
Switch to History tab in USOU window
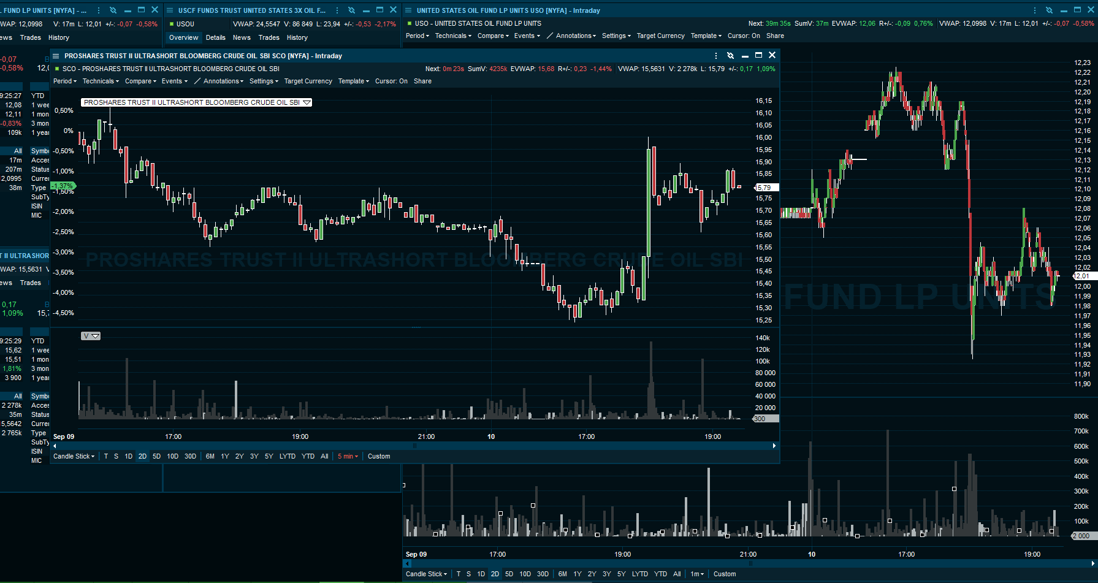(x=297, y=37)
